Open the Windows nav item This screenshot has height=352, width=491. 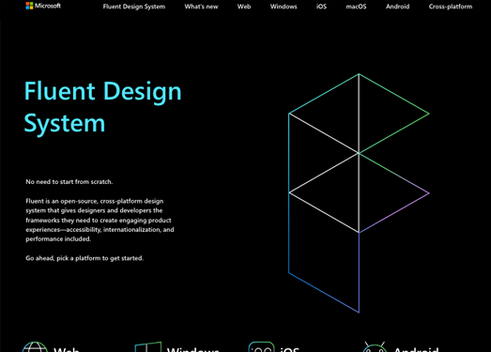coord(284,7)
